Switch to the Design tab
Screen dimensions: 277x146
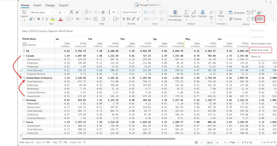click(x=50, y=5)
